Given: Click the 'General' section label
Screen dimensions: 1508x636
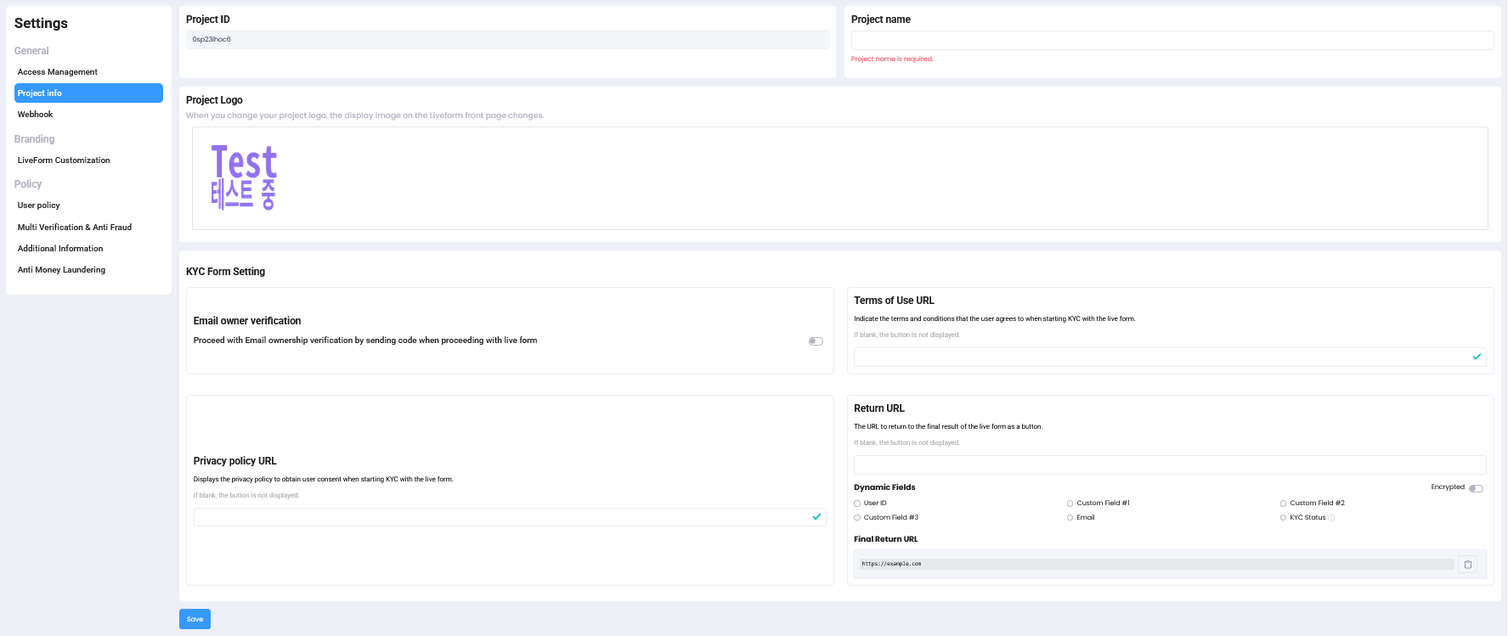Looking at the screenshot, I should coord(31,51).
